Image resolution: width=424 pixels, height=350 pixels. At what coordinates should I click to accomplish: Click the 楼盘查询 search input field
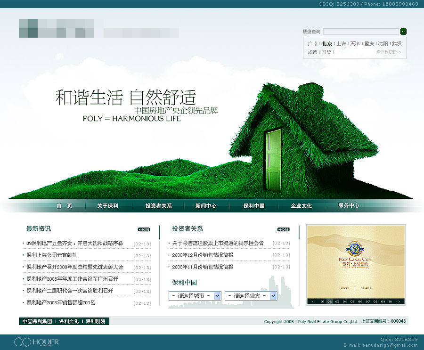pyautogui.click(x=361, y=32)
